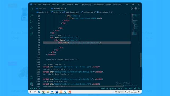The width and height of the screenshot is (170, 96).
Task: Click the feedback icon in the status bar
Action: tap(135, 89)
